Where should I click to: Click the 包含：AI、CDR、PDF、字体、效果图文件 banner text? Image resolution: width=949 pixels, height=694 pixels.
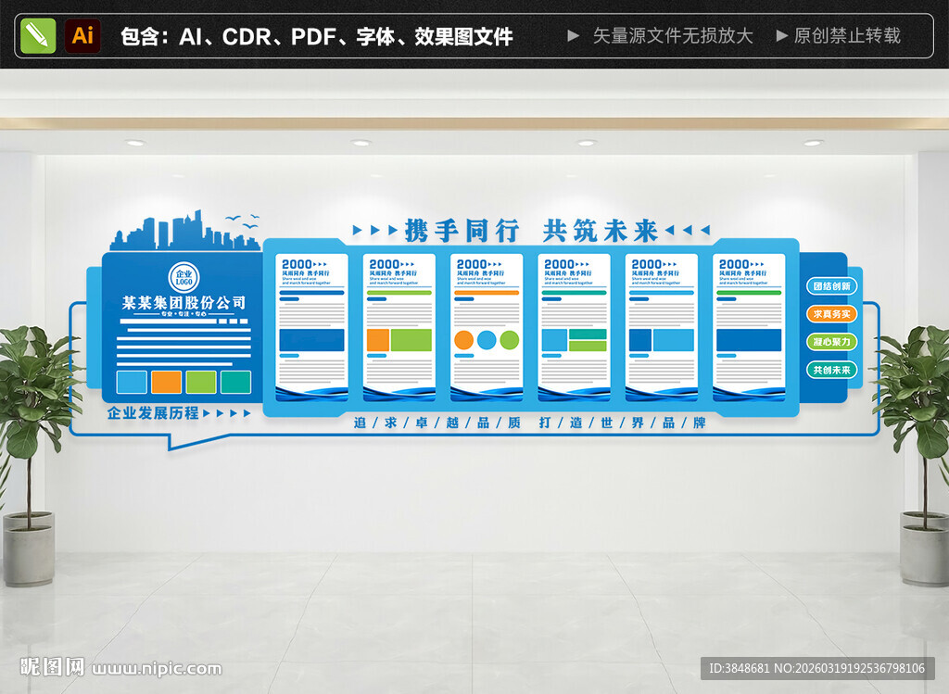(317, 36)
